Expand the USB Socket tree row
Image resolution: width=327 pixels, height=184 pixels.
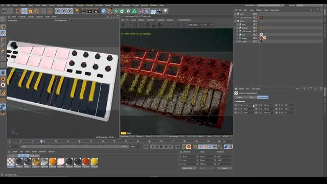(237, 31)
